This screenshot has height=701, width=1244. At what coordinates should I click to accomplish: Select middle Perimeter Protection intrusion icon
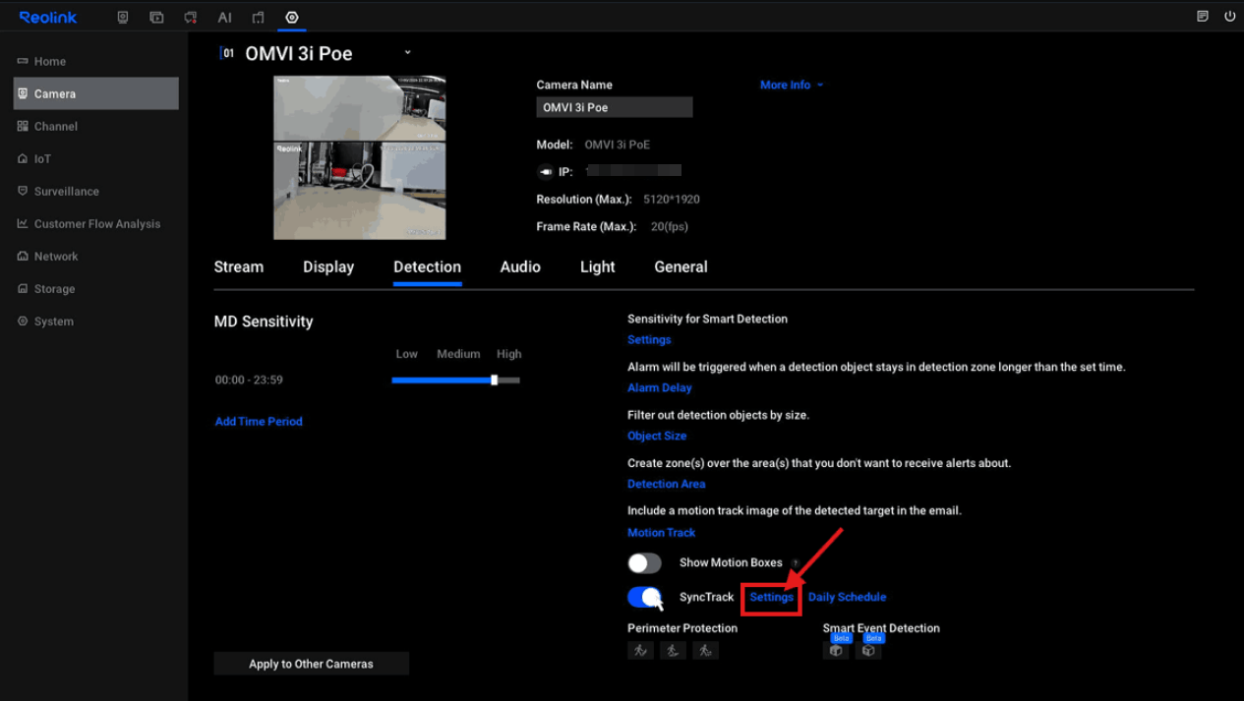pos(673,650)
